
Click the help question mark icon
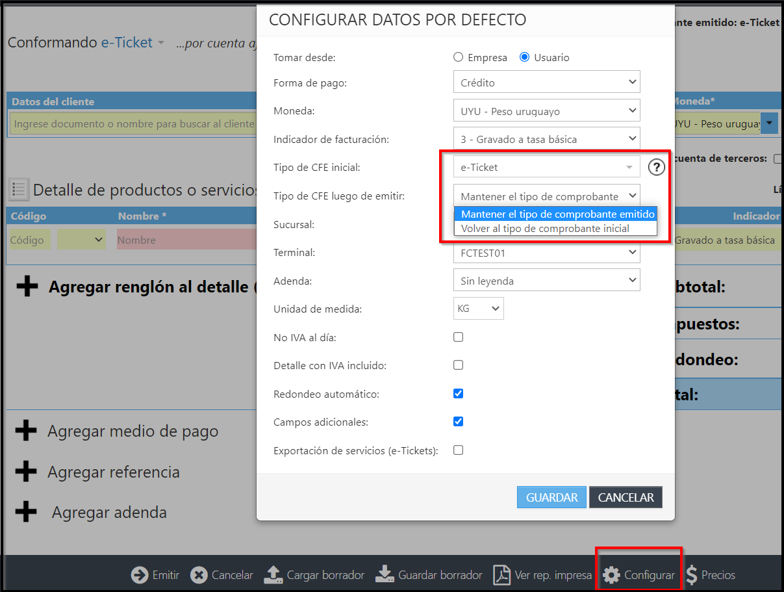(657, 168)
